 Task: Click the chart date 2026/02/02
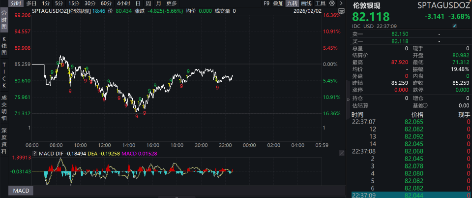pos(308,11)
